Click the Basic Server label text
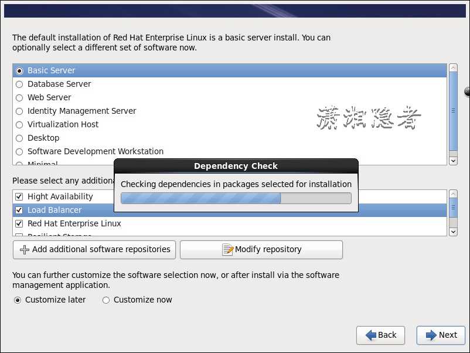 point(51,70)
